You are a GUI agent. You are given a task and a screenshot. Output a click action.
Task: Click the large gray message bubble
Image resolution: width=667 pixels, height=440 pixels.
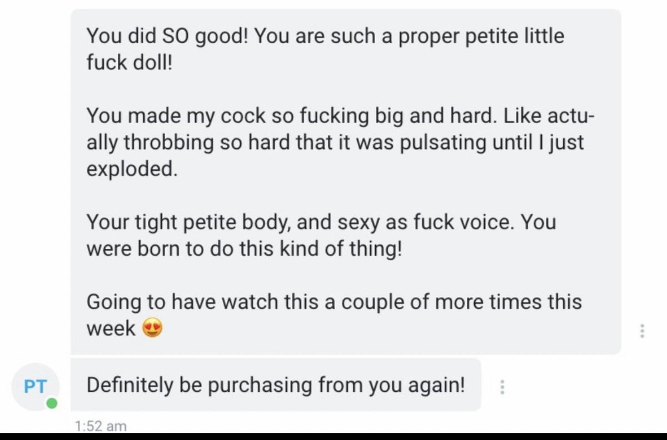(x=346, y=181)
